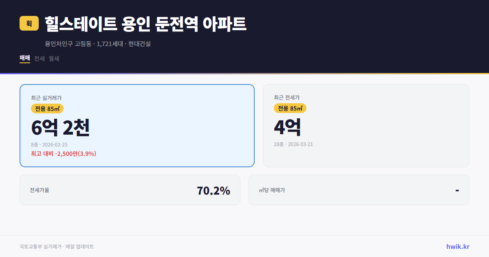489x257 pixels.
Task: Open the hwik.kr homepage link
Action: click(458, 246)
